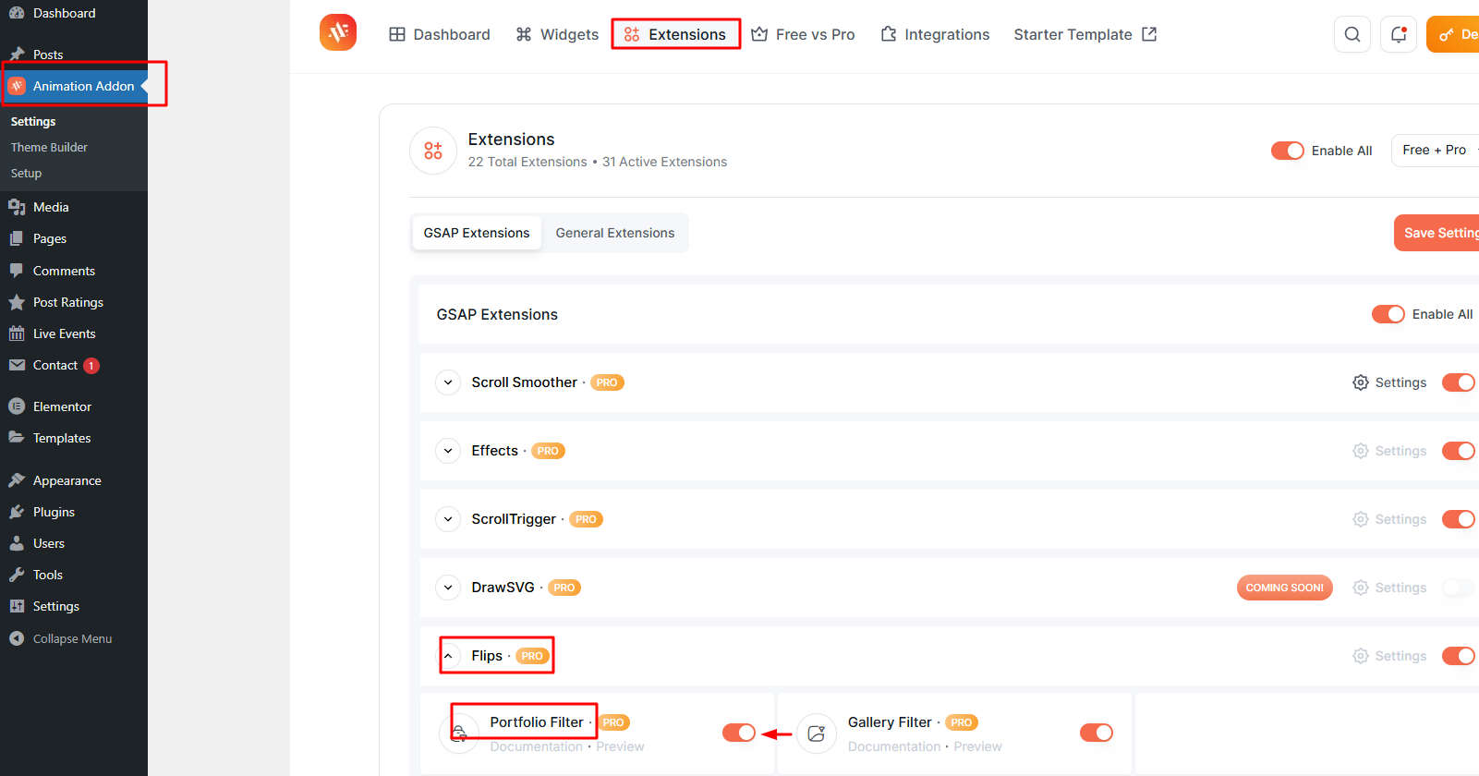The height and width of the screenshot is (776, 1479).
Task: Click the WordPress Dashboard sidebar icon
Action: coord(17,13)
